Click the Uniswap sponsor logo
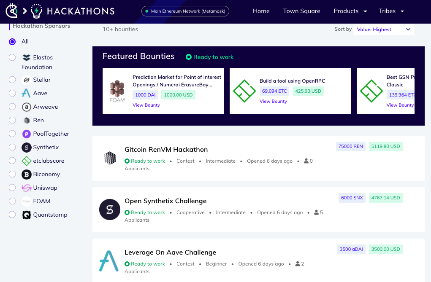This screenshot has width=431, height=282. click(27, 188)
